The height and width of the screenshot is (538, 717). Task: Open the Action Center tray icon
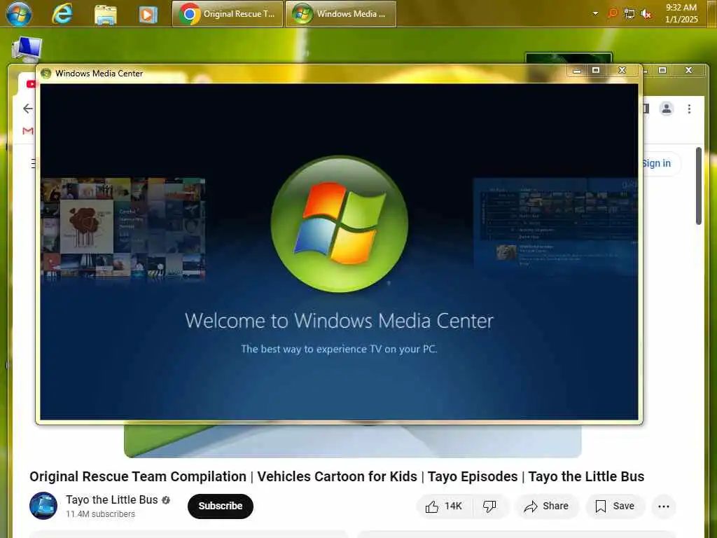click(612, 13)
